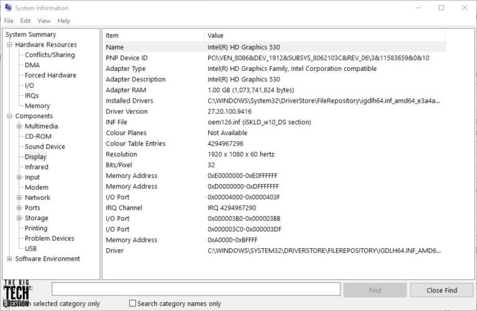Screen dimensions: 477x311
Task: Select Display in the tree
Action: click(35, 157)
